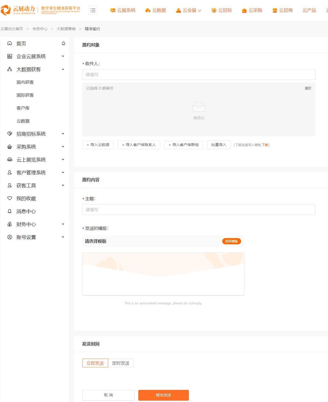Click the 云展动力 logo
Viewport: 328px width, 402px height.
pos(19,10)
